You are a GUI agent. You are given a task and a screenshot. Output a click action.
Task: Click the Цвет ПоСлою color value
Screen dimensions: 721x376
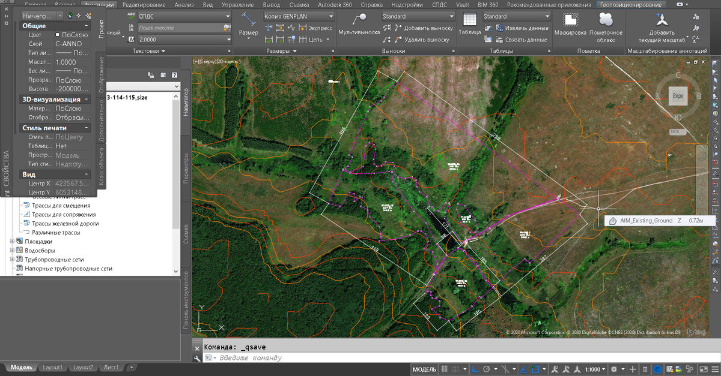pos(71,35)
